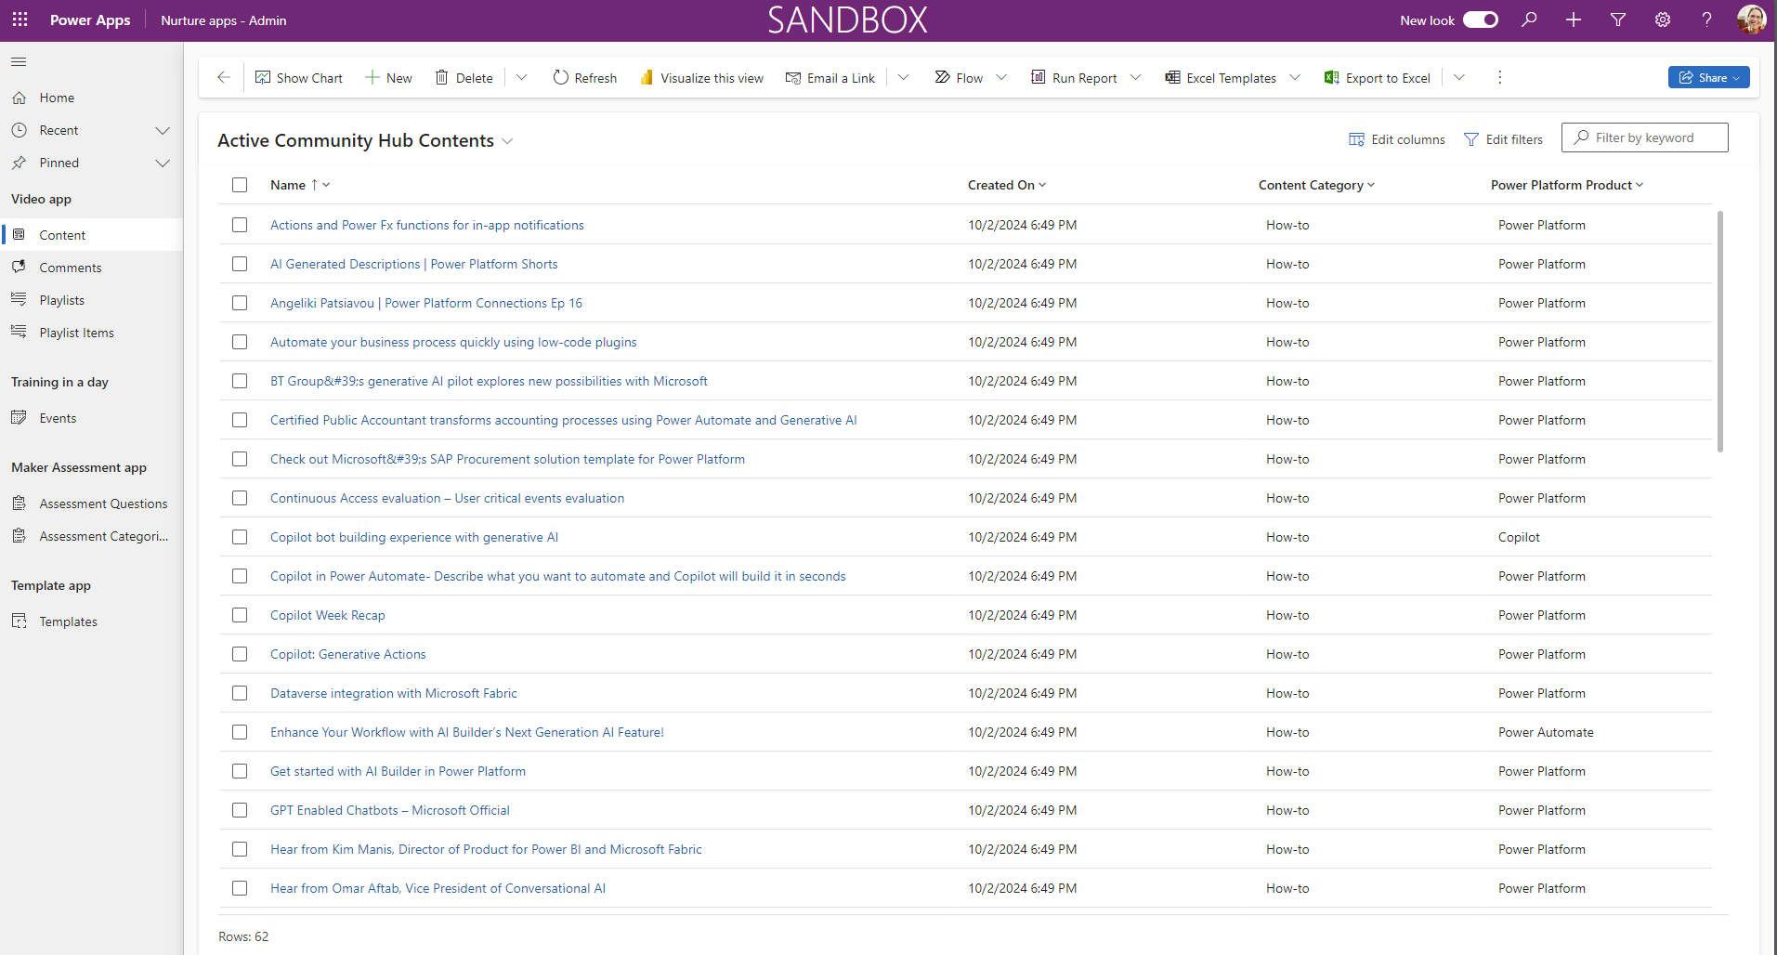Screen dimensions: 1777x955
Task: Click the Edit columns icon
Action: click(x=1356, y=139)
